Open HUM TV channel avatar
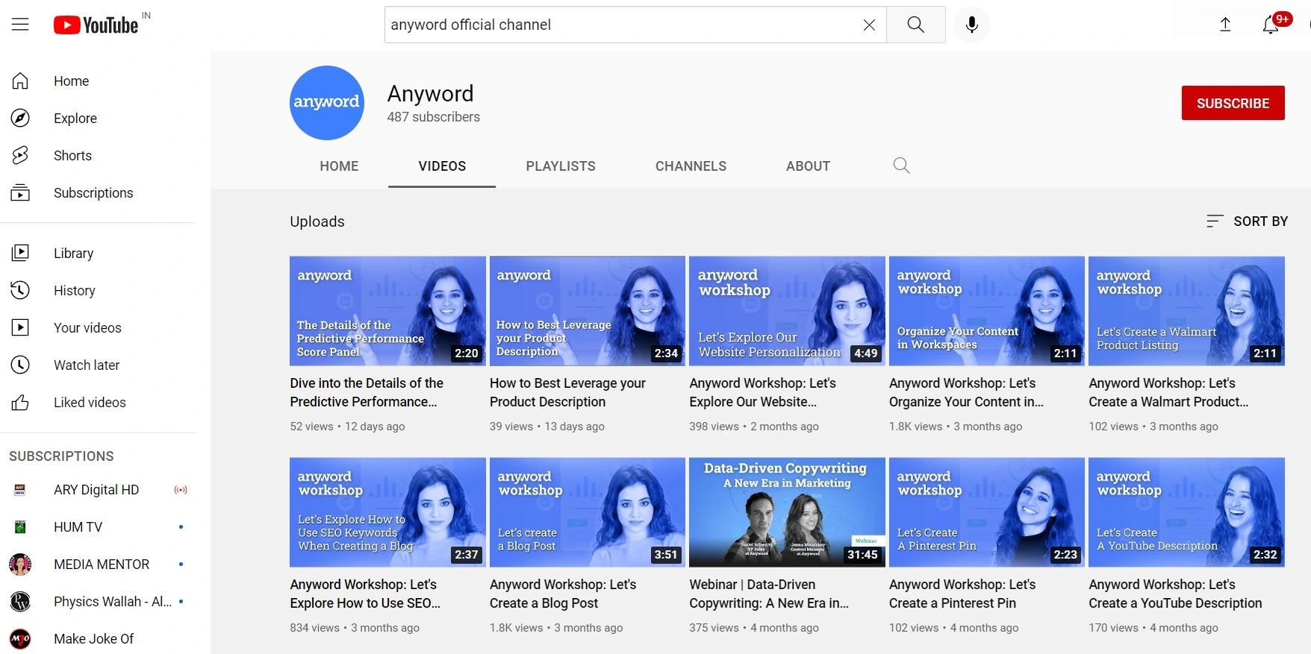The width and height of the screenshot is (1311, 654). (20, 527)
